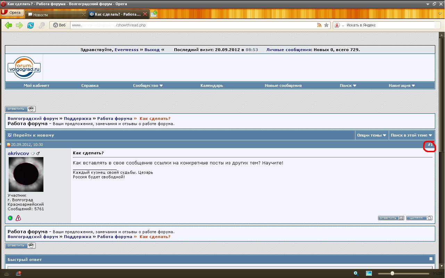The image size is (445, 278).
Task: Open the Поиск в этой теме dropdown
Action: tap(411, 135)
